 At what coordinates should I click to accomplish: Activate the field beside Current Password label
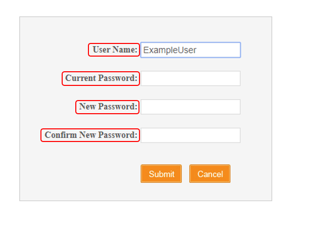tap(191, 78)
